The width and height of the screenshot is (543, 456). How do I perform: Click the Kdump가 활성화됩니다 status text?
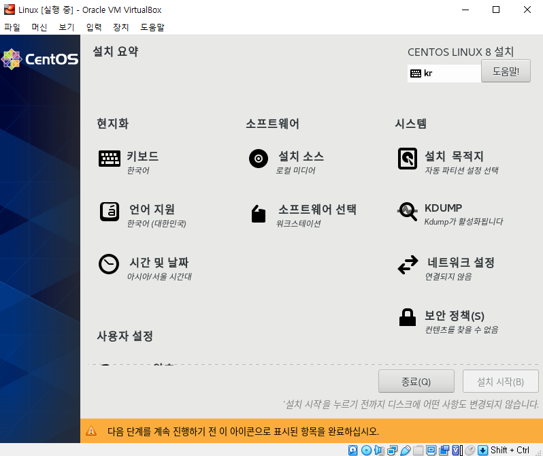tap(463, 221)
